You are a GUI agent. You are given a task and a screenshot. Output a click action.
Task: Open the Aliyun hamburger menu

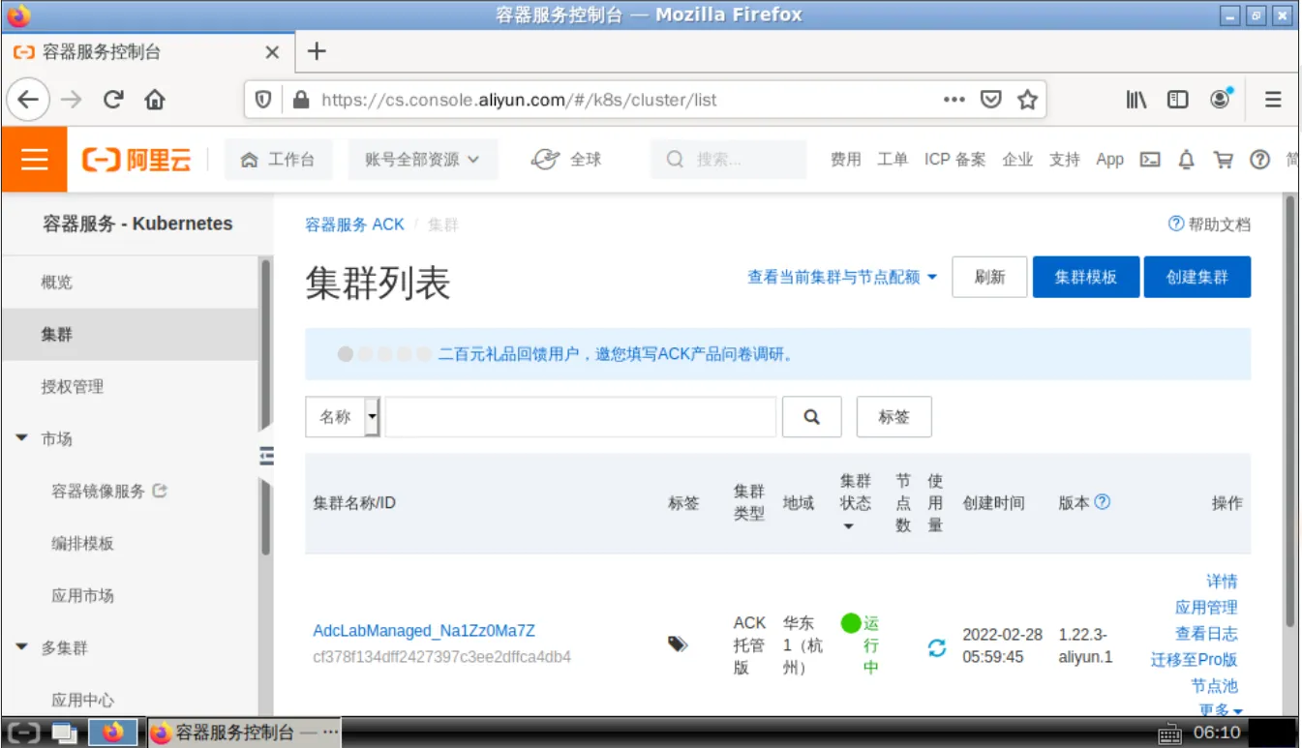coord(34,159)
